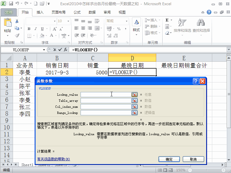The image size is (231, 173).
Task: Click the align text right icon
Action: 90,28
